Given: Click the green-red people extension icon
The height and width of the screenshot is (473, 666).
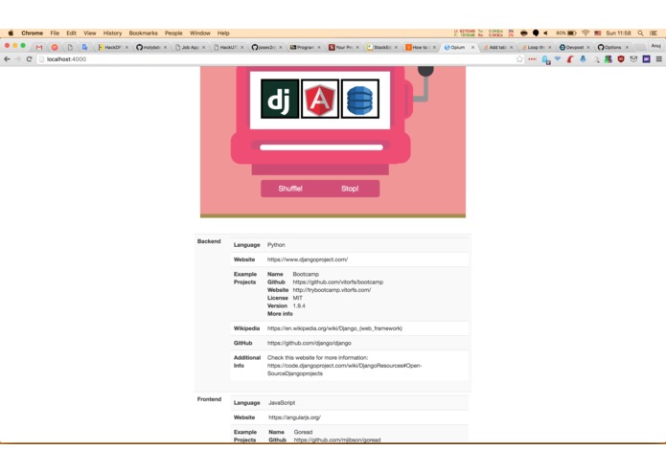Looking at the screenshot, I should [x=609, y=59].
